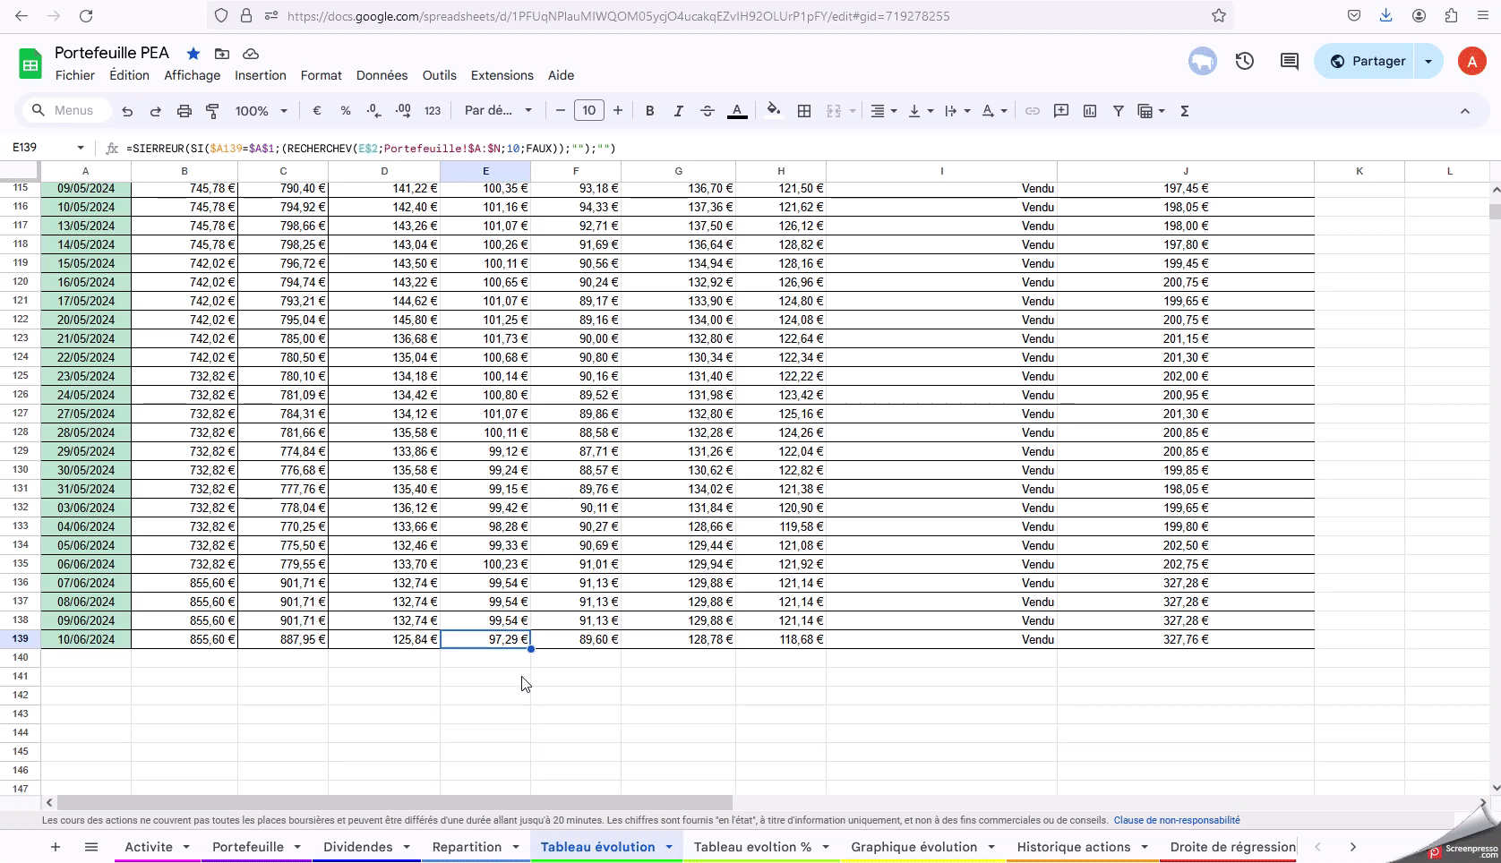Open vertical alignment options

921,111
